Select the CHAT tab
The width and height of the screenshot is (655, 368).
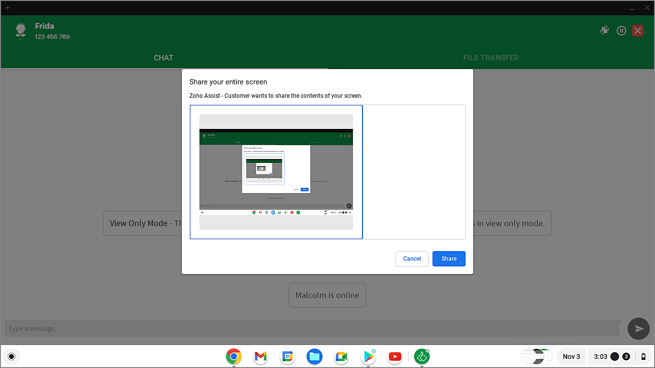(164, 57)
